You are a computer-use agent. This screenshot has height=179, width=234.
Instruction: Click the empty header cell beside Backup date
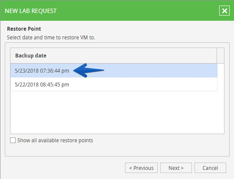pos(221,56)
